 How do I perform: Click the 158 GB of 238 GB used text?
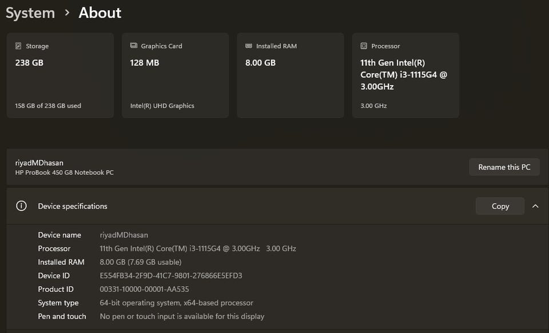tap(48, 106)
